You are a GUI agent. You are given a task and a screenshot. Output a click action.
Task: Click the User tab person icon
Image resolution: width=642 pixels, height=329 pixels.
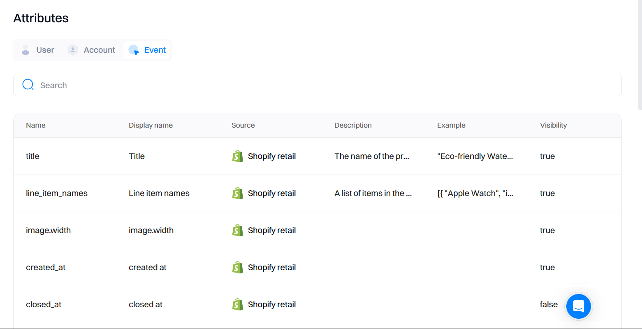click(x=25, y=50)
